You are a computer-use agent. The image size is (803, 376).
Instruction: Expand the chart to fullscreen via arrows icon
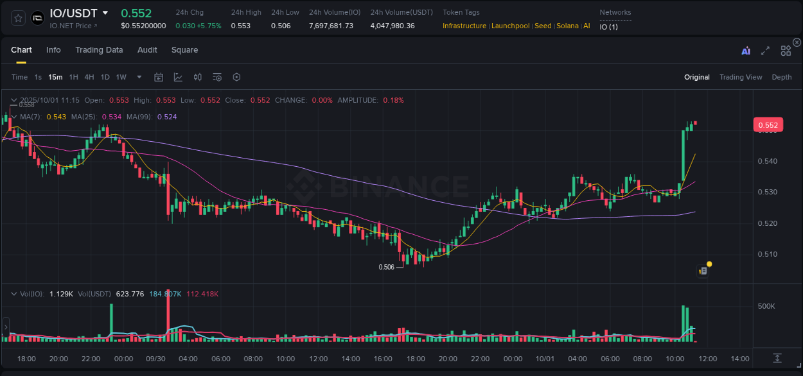tap(765, 50)
